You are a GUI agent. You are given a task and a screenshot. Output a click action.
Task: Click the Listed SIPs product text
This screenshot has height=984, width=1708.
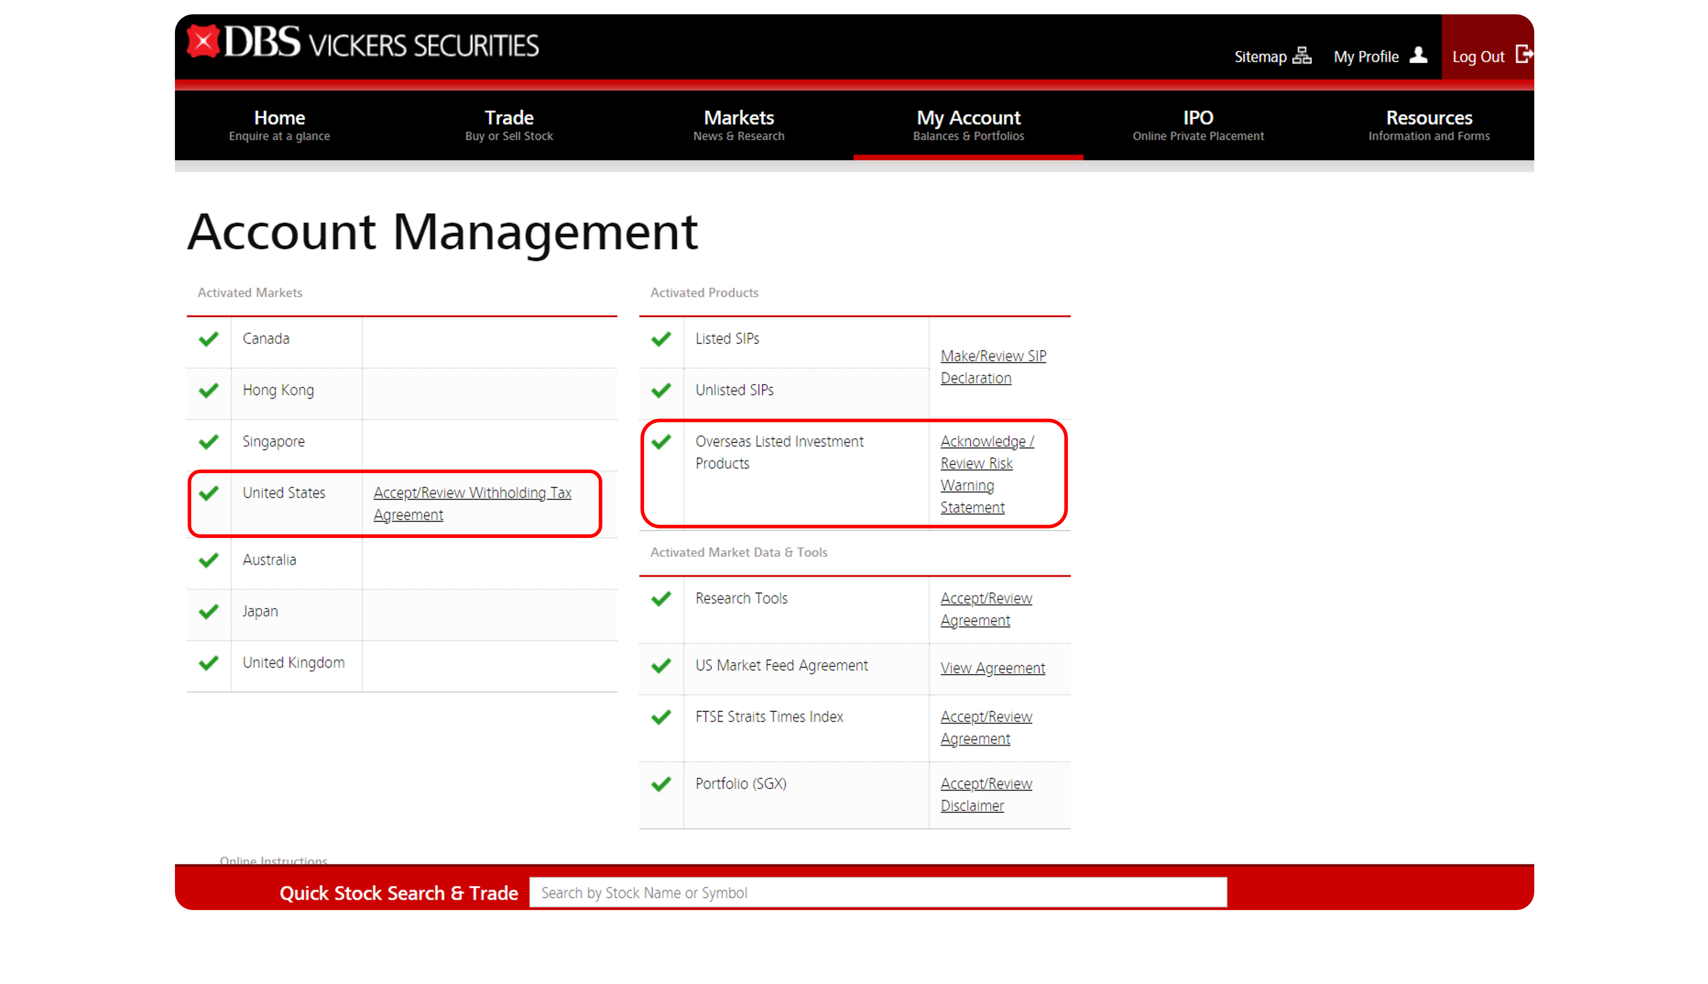tap(727, 339)
